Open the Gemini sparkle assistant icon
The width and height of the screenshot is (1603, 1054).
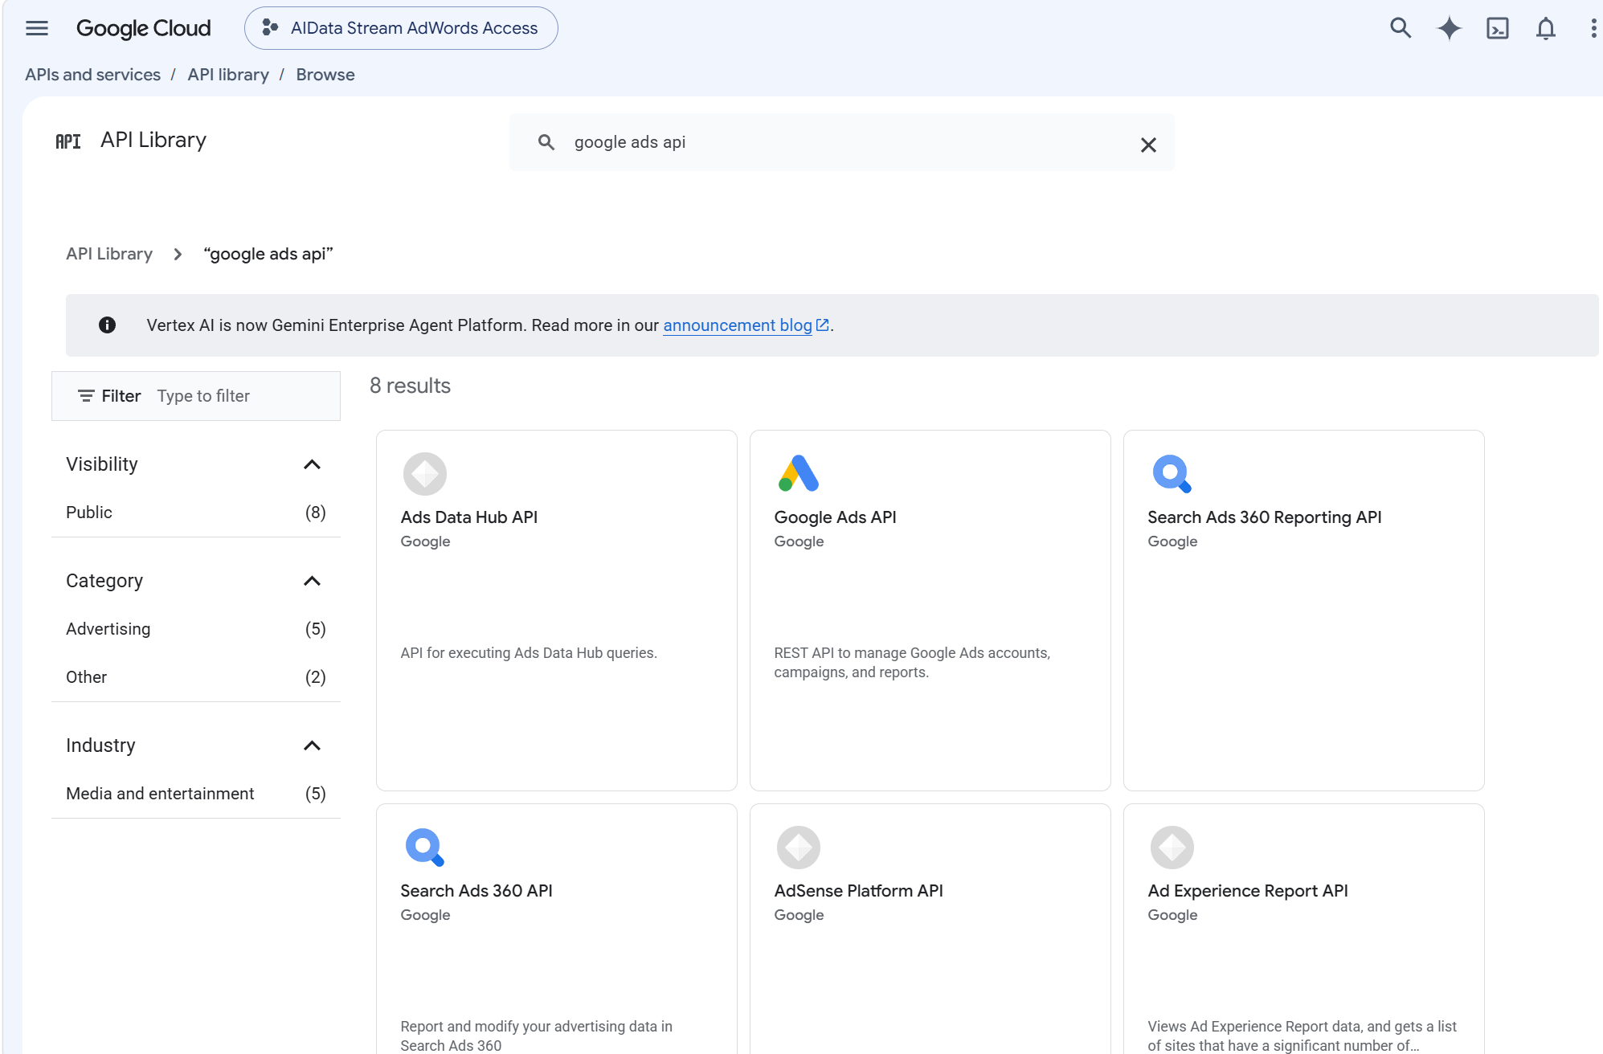[x=1450, y=28]
